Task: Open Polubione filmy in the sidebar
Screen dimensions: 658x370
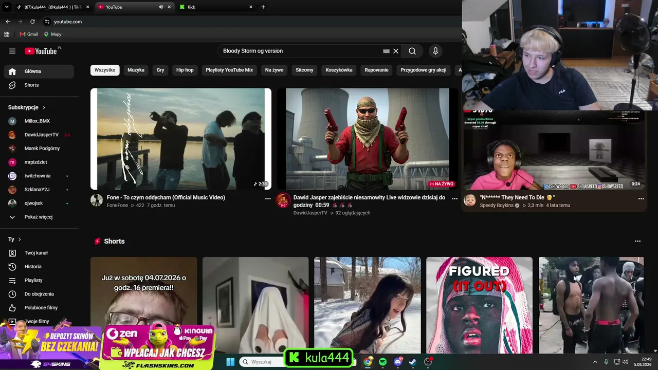Action: coord(39,308)
